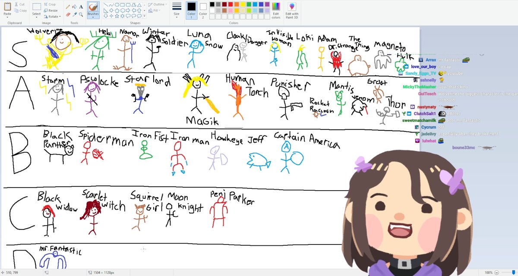Choose the Triangle shape
The width and height of the screenshot is (518, 276).
point(139,5)
